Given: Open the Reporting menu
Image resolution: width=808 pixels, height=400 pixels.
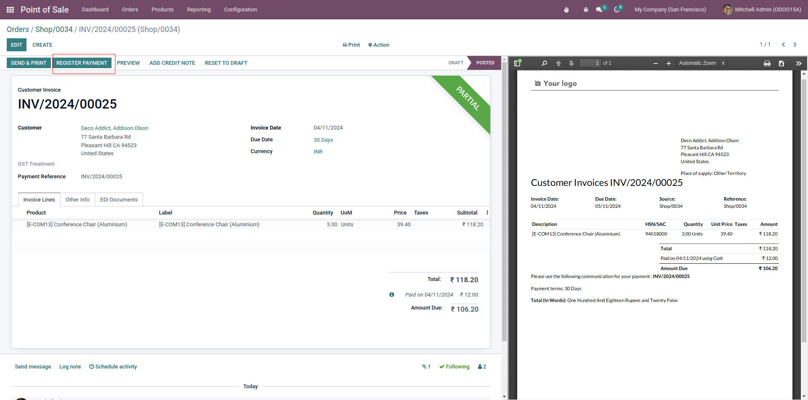Looking at the screenshot, I should pyautogui.click(x=199, y=10).
